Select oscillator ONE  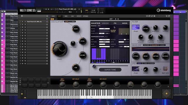pos(67,22)
